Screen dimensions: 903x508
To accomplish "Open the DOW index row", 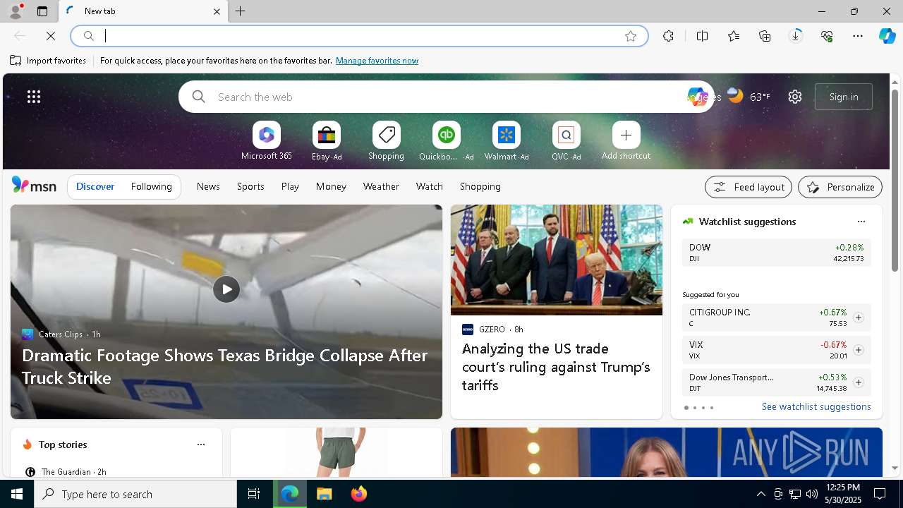I will coord(776,253).
